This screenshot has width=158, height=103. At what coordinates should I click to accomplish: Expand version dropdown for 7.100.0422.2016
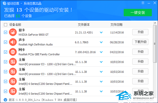(101, 52)
